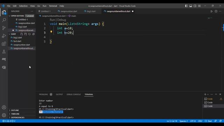Refresh the DART explorer folder
Viewport: 224px width, 126px height.
[x=29, y=34]
